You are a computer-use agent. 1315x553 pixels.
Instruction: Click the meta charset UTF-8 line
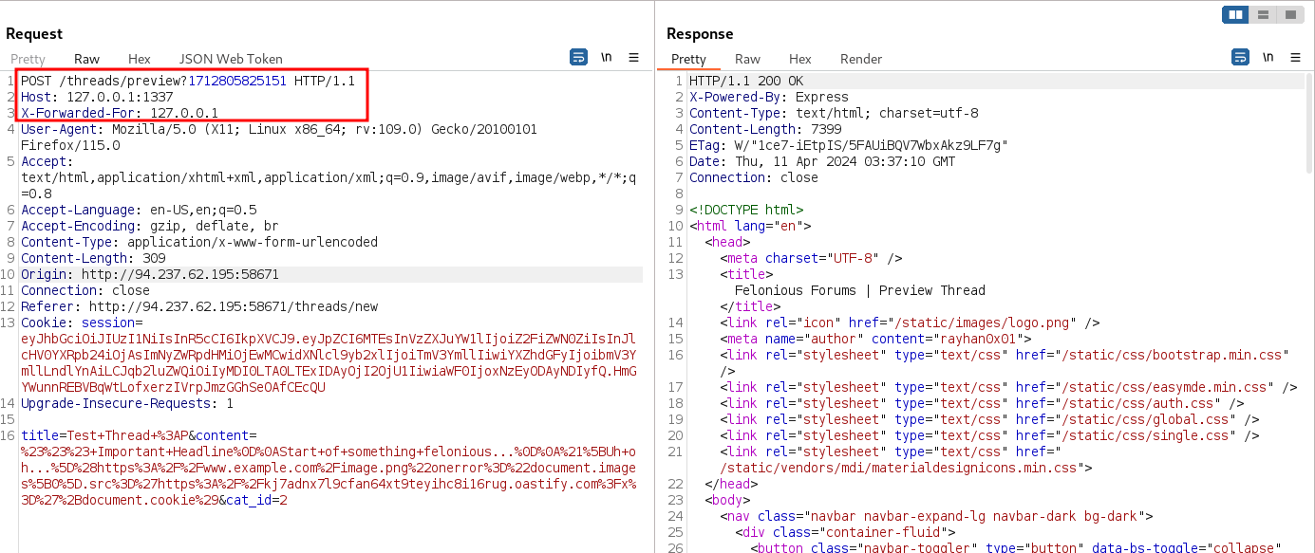(x=811, y=258)
